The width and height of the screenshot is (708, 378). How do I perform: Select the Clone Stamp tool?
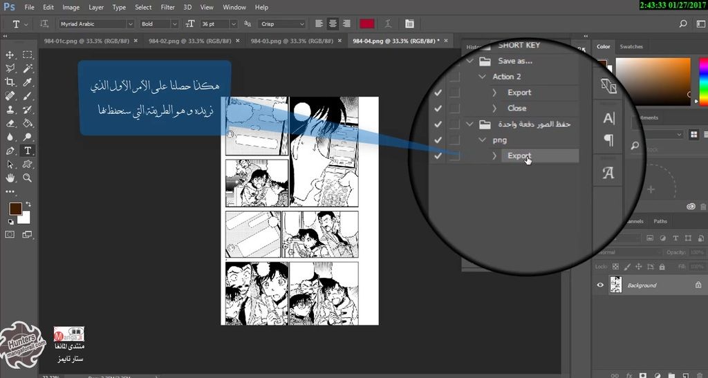(10, 110)
